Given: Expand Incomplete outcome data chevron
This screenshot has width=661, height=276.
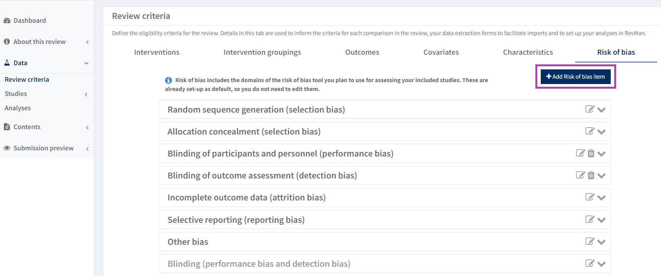Looking at the screenshot, I should (x=601, y=198).
